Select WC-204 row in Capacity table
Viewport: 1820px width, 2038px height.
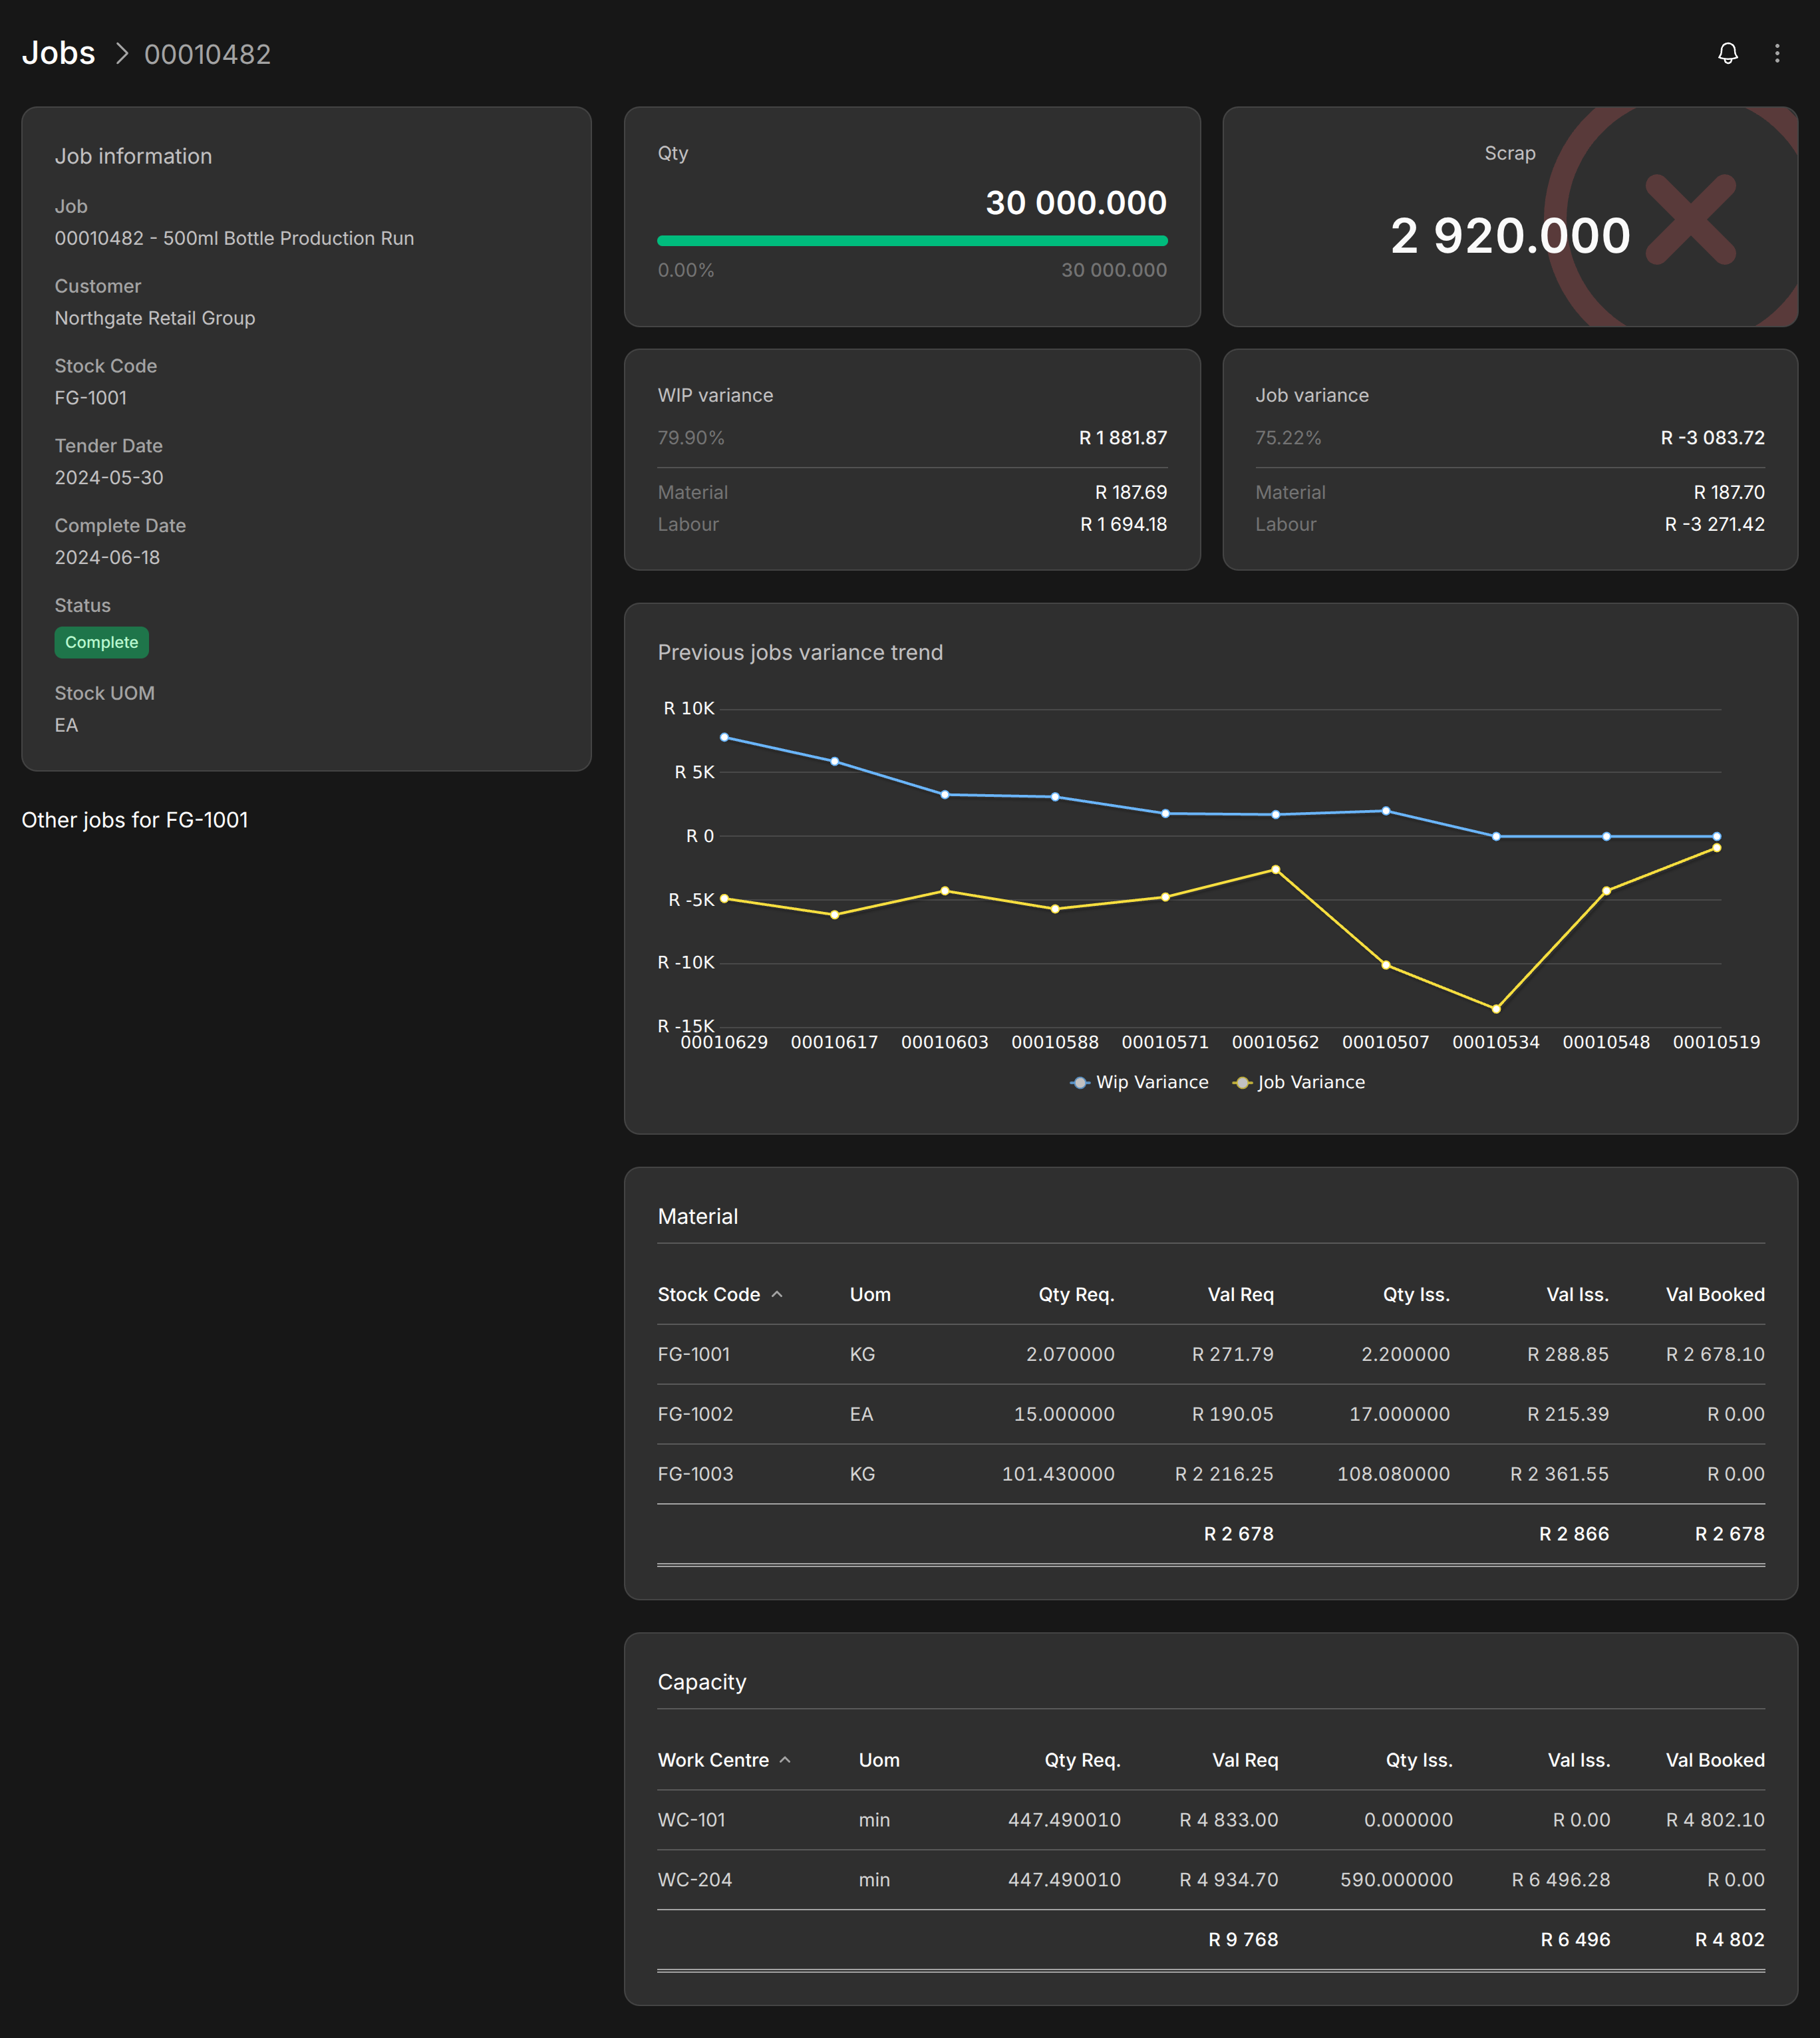click(x=1211, y=1880)
